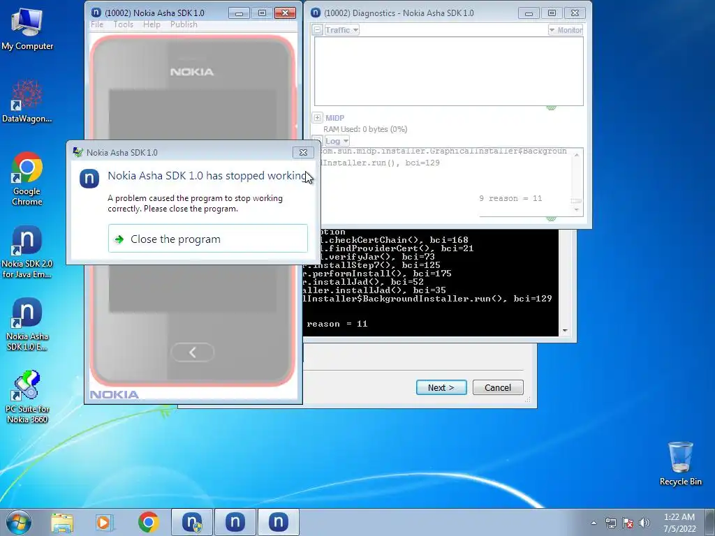
Task: Launch Google Chrome desktop shortcut
Action: 27,179
